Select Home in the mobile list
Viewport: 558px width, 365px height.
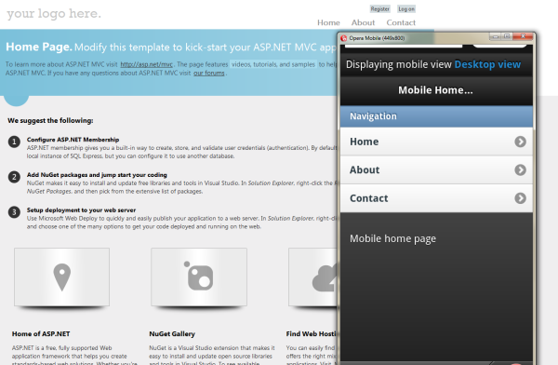[x=436, y=142]
